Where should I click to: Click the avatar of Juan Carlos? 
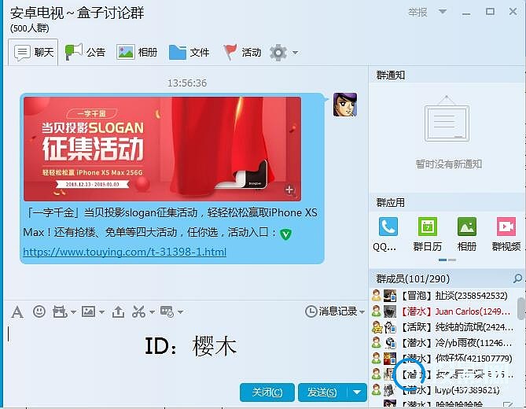[x=390, y=311]
